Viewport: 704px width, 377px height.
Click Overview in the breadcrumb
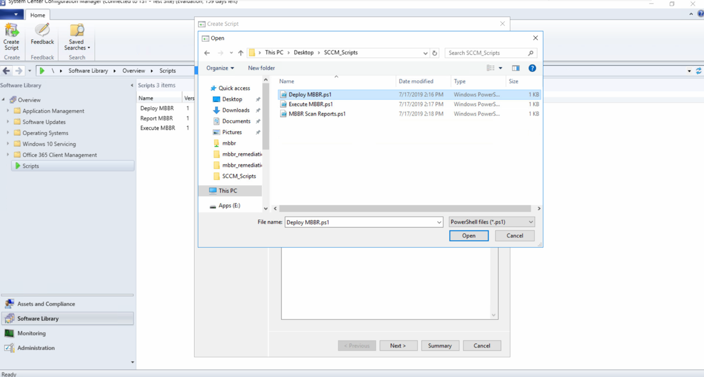pos(133,71)
